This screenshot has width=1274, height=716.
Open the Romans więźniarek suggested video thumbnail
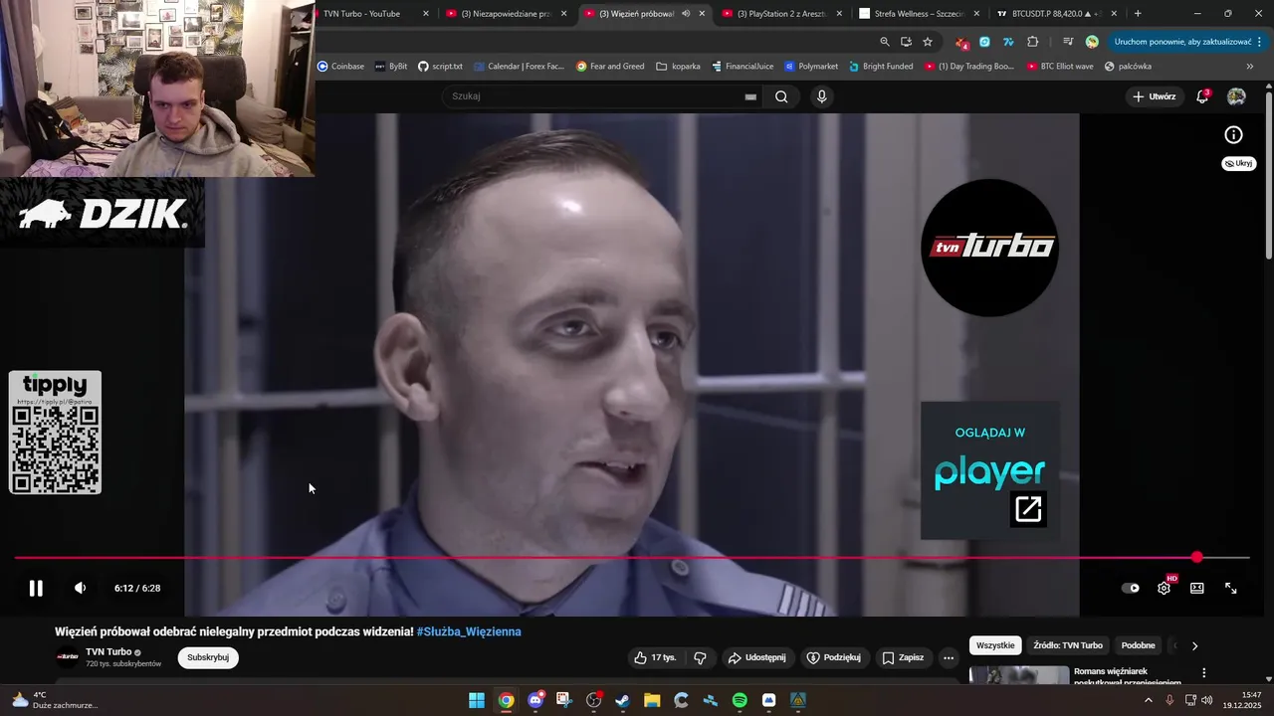tap(1019, 675)
